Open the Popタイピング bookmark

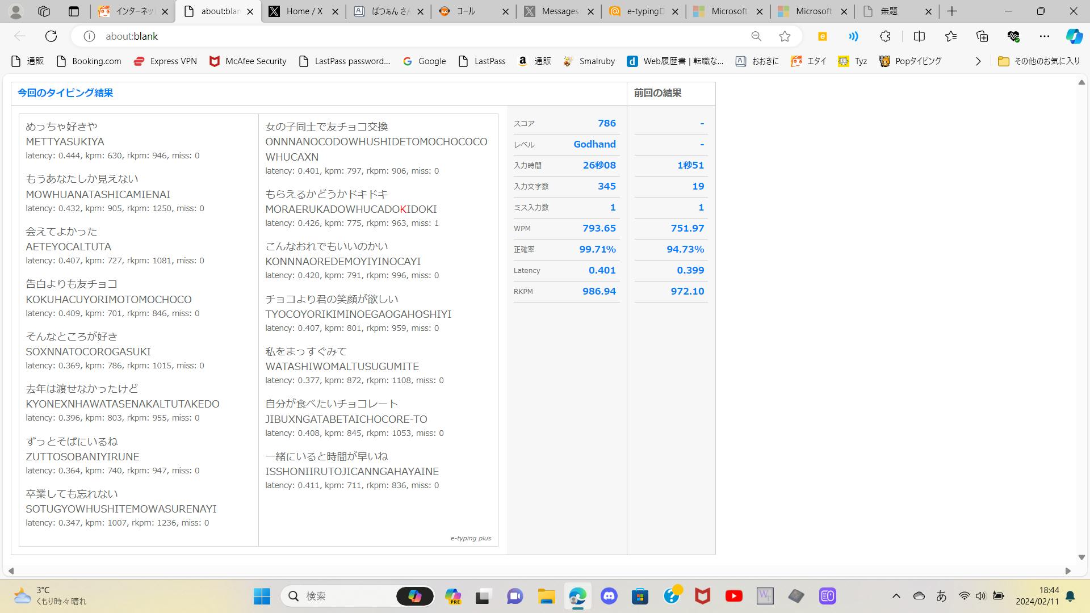pyautogui.click(x=910, y=61)
